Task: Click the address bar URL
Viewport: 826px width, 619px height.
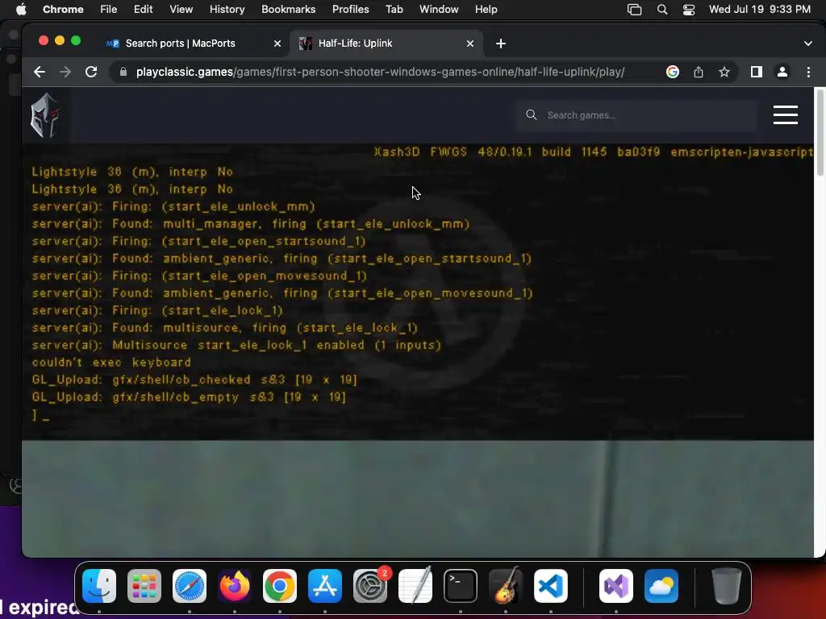Action: 380,72
